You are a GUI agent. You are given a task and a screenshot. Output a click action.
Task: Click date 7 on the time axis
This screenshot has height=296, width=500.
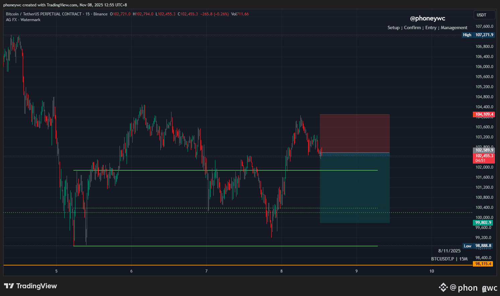(206, 271)
